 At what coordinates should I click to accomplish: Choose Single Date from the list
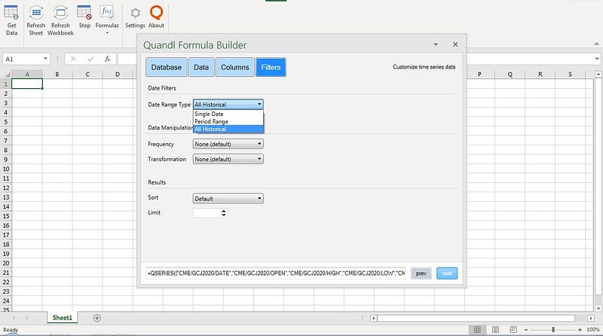[x=228, y=114]
